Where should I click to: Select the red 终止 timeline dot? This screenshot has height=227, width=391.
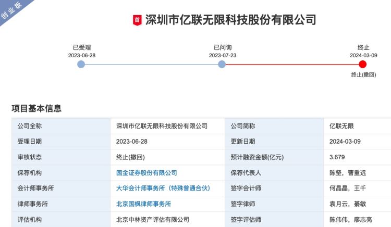point(363,65)
